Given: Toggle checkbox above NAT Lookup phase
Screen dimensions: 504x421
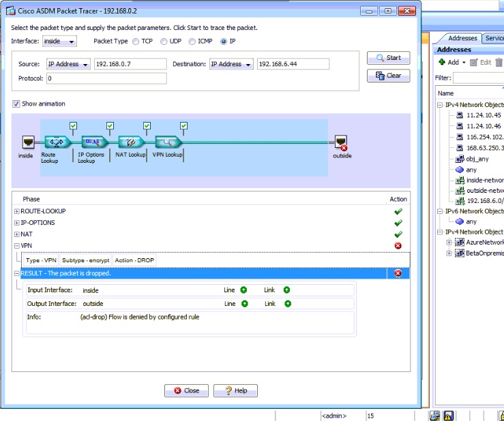Looking at the screenshot, I should pos(147,125).
